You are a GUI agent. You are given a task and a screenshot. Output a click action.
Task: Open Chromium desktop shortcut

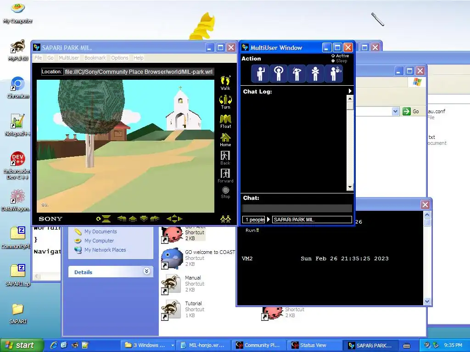pyautogui.click(x=18, y=88)
